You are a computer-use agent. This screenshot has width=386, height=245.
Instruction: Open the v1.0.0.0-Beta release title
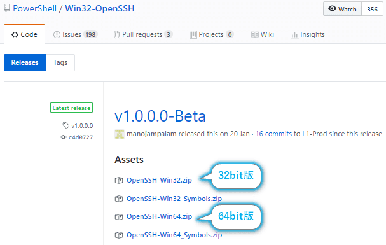pos(160,116)
